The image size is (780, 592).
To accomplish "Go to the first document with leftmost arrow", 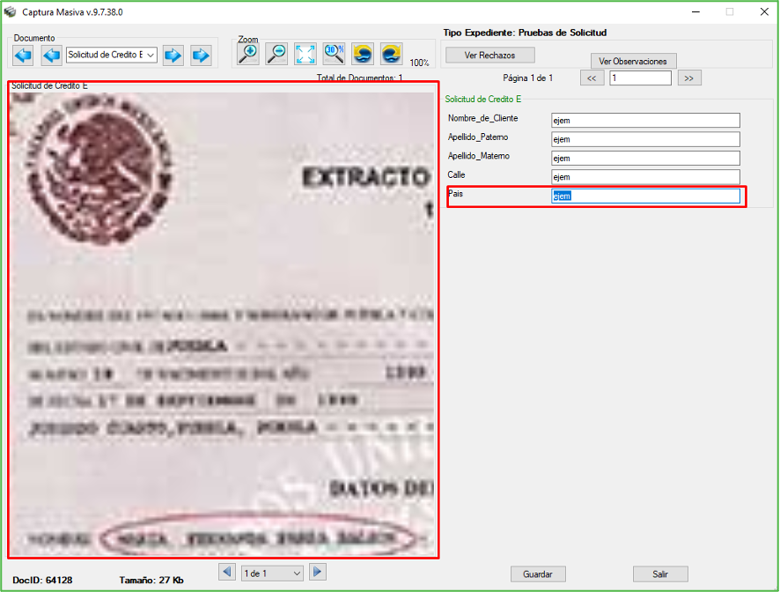I will tap(24, 55).
